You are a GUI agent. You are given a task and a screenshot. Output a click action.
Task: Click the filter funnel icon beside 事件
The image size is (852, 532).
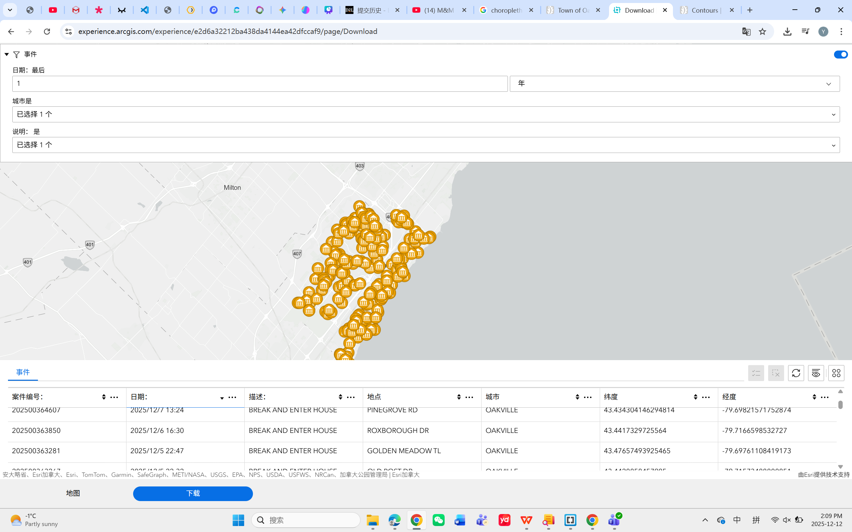(x=16, y=55)
